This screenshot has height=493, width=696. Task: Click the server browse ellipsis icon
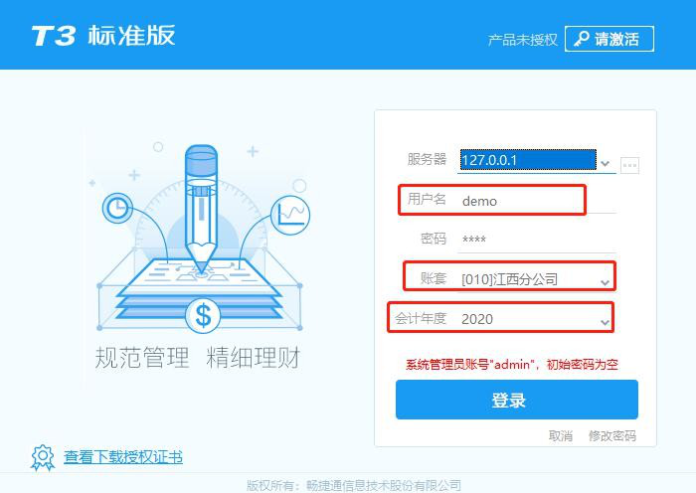629,165
